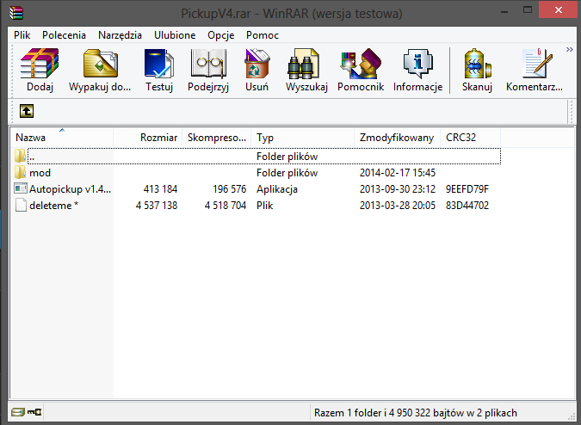Minimize the WinRAR window
This screenshot has height=425, width=581.
click(x=504, y=10)
